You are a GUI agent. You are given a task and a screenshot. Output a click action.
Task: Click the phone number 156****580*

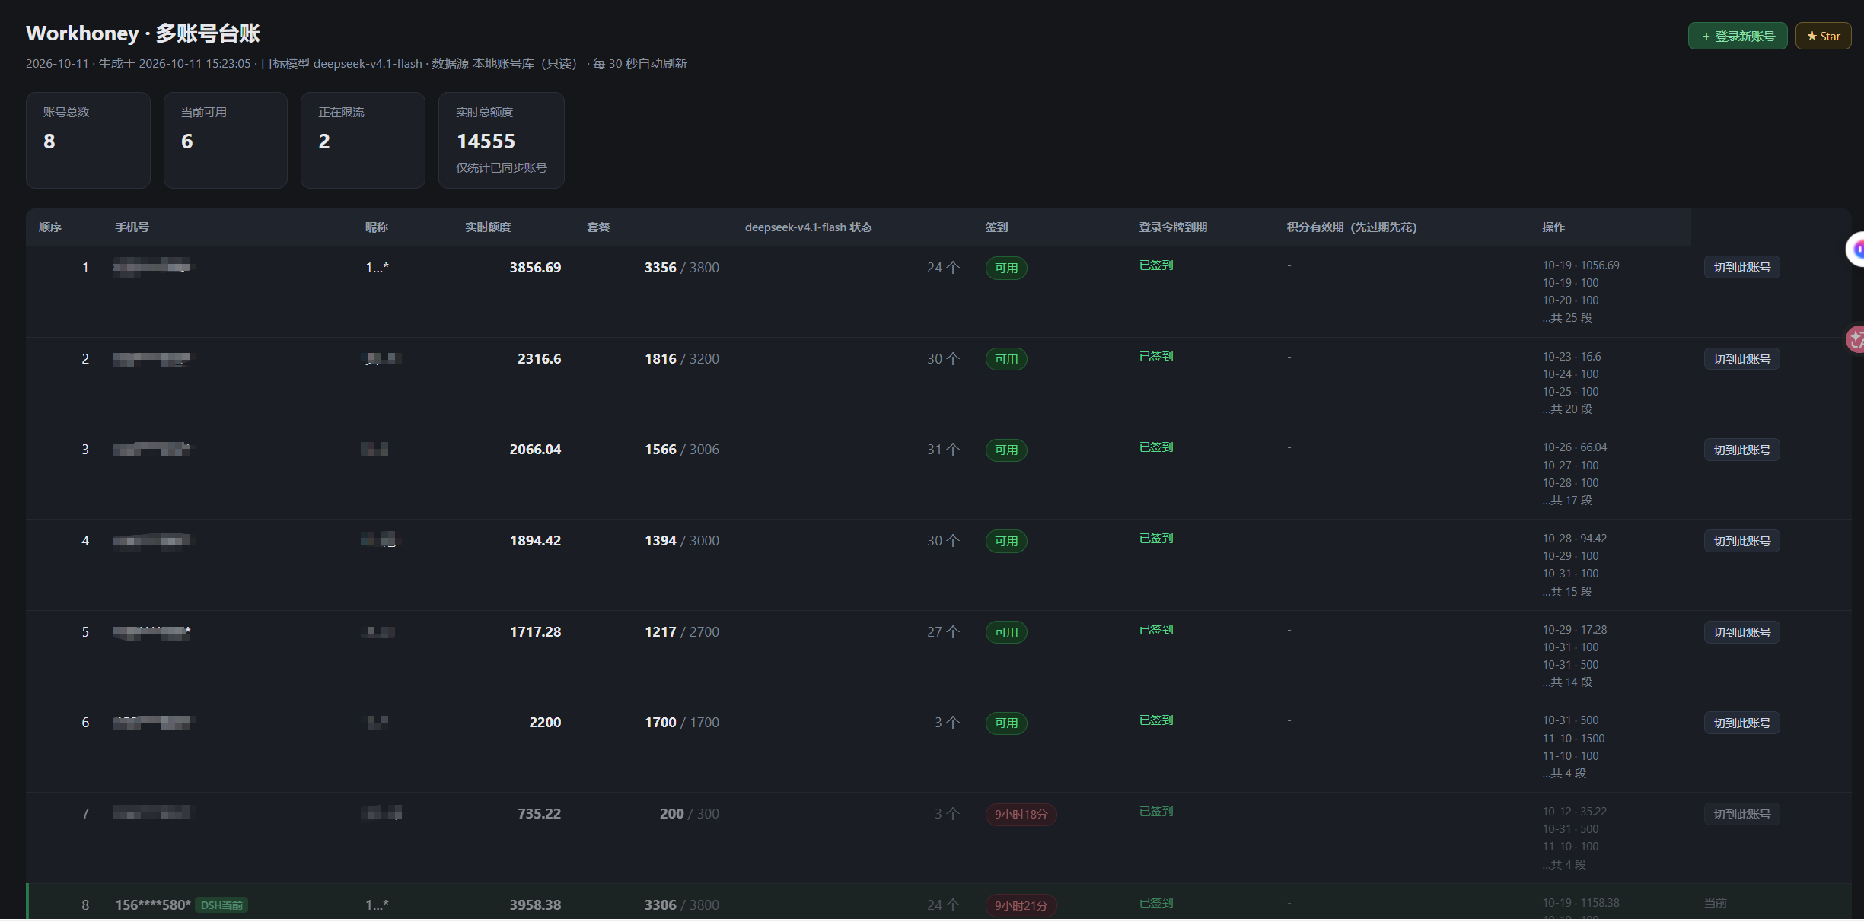[x=153, y=905]
